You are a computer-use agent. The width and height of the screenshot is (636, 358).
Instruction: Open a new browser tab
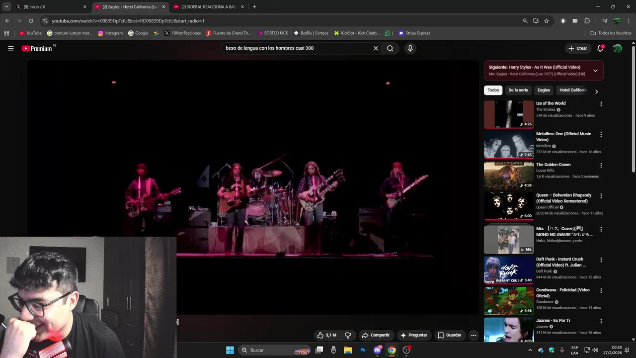pos(254,7)
